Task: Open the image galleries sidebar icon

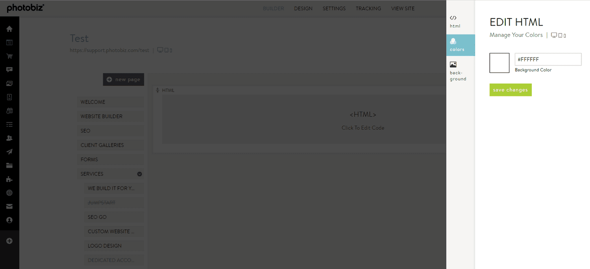Action: point(9,83)
